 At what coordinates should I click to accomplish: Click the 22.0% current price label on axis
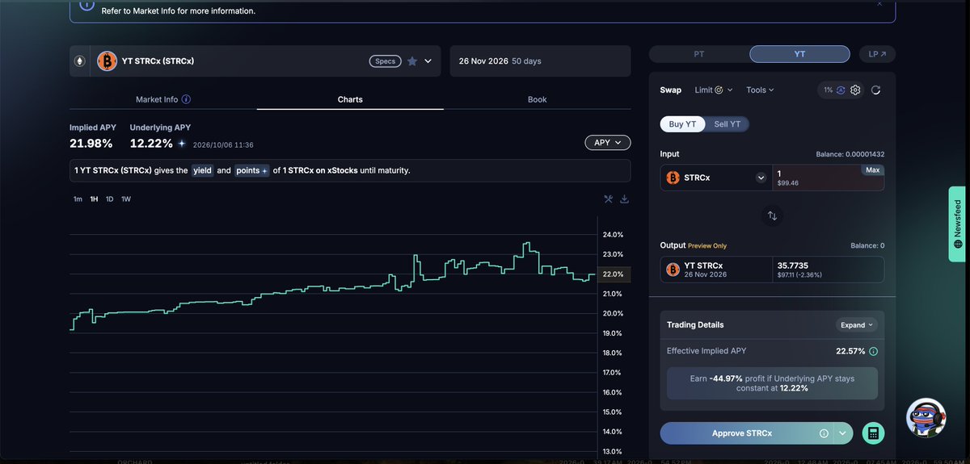614,274
